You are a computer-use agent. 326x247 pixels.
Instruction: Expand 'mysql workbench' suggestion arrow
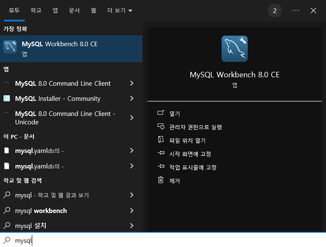[x=132, y=210]
